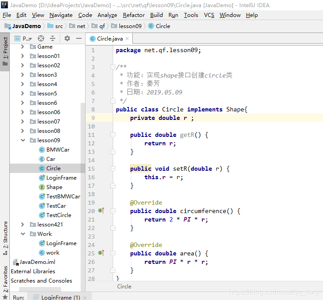Fold the getR method at line 11

(113, 135)
